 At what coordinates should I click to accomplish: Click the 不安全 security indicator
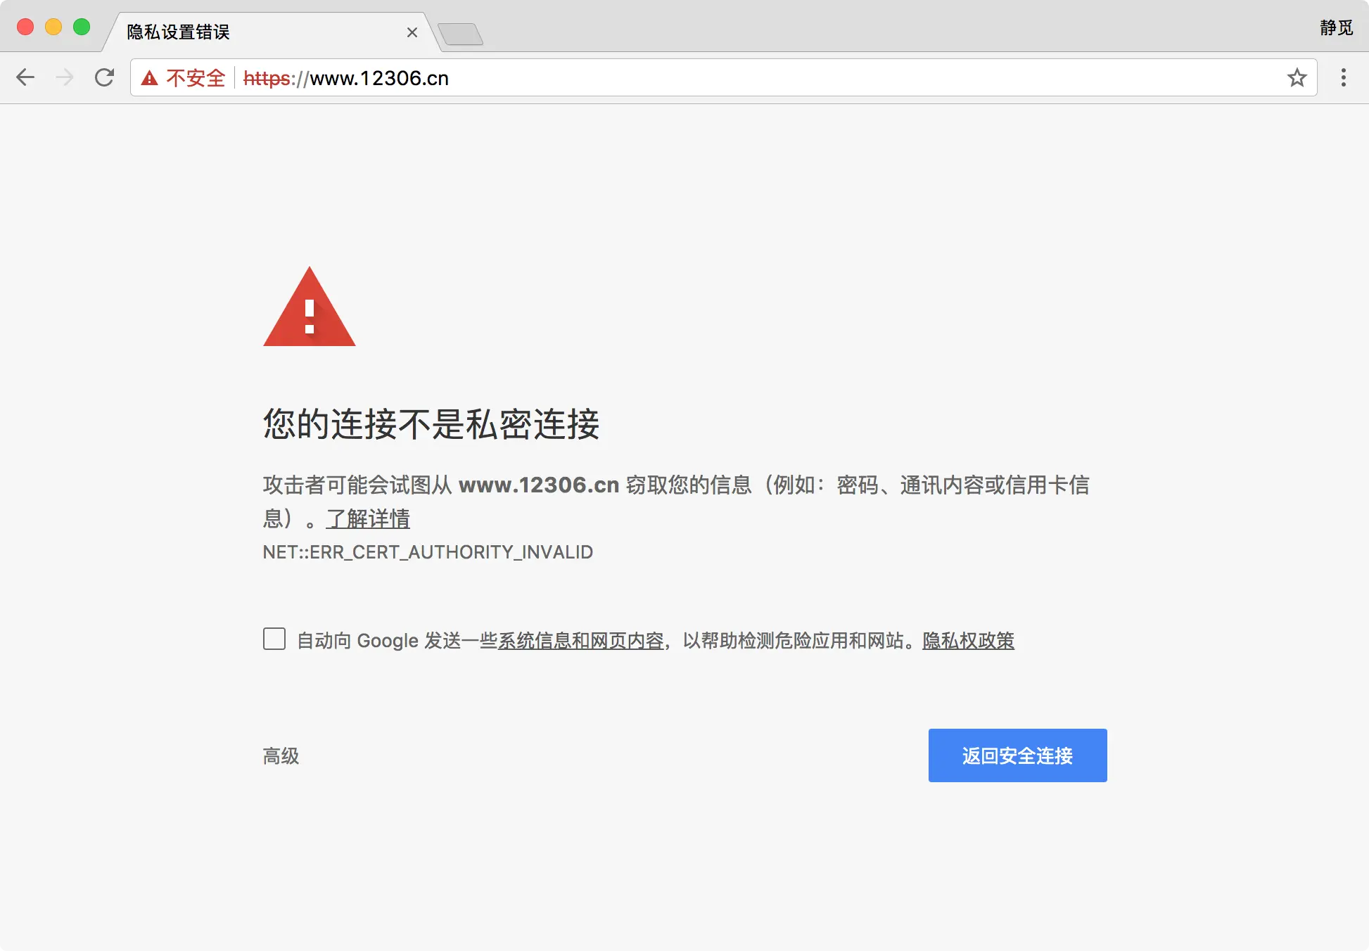click(x=196, y=78)
